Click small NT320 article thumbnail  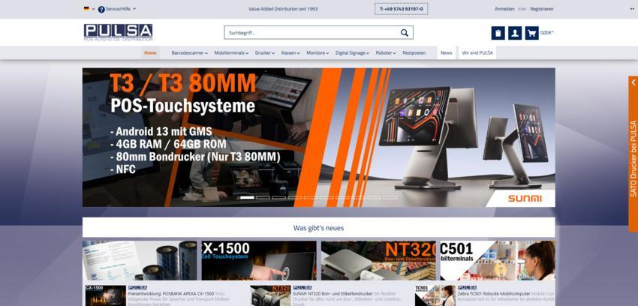click(270, 295)
